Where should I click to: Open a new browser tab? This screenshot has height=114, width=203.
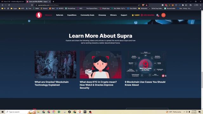53,2
